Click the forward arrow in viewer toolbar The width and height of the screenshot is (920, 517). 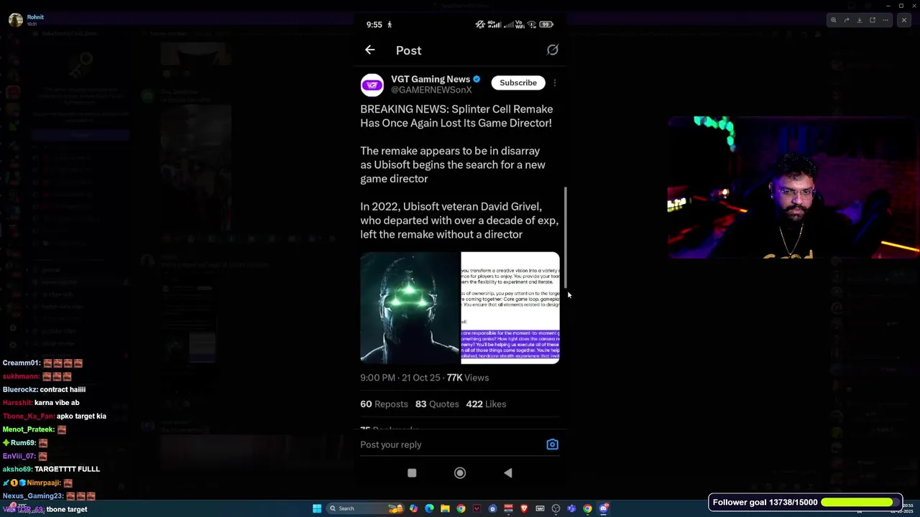[847, 20]
